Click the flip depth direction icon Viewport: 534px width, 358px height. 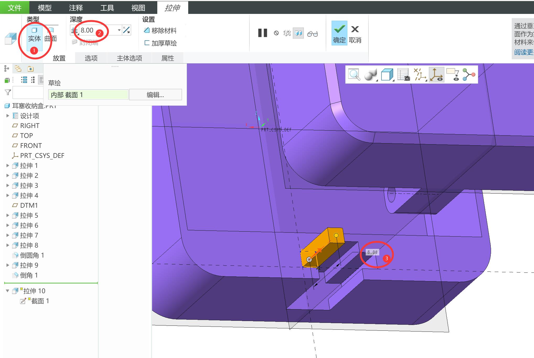[x=126, y=30]
